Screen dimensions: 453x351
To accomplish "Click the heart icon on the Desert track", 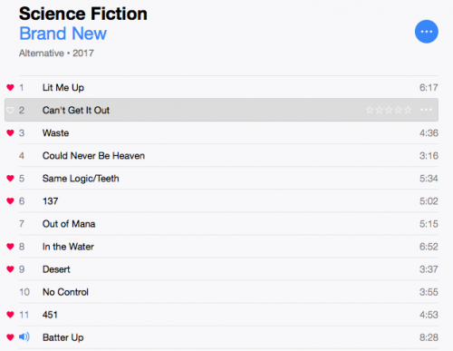I will (10, 269).
